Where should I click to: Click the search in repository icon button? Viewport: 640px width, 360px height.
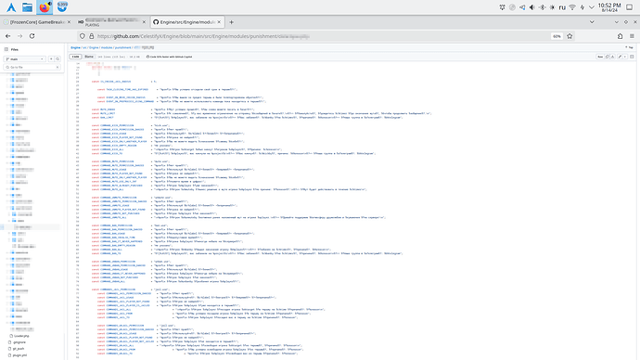click(x=58, y=59)
